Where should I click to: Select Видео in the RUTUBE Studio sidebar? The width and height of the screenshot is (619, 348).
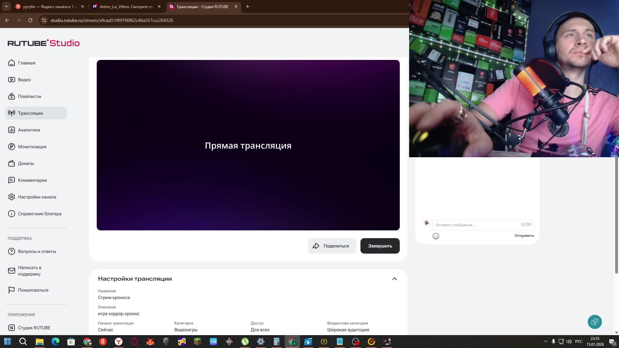pos(25,80)
